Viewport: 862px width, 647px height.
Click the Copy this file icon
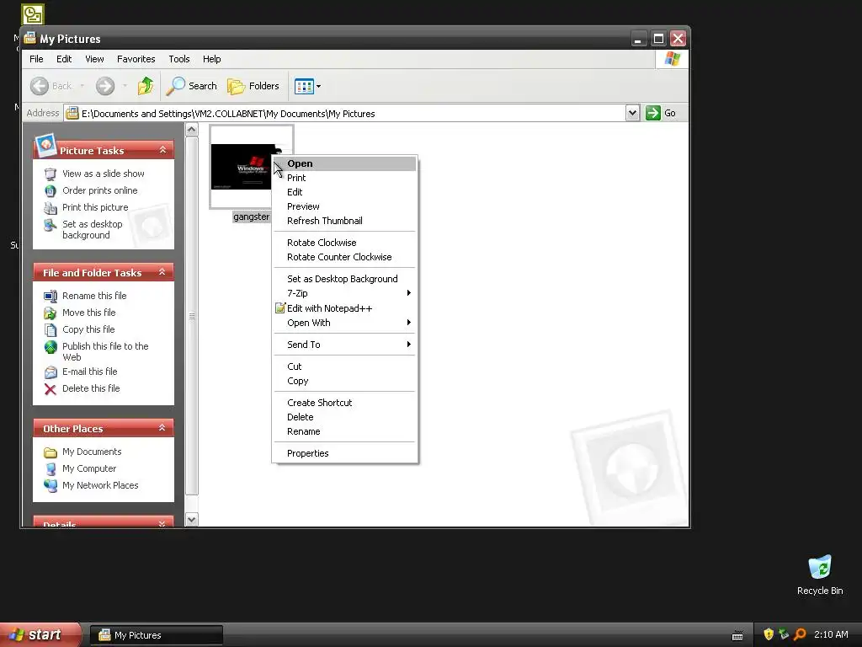[50, 329]
